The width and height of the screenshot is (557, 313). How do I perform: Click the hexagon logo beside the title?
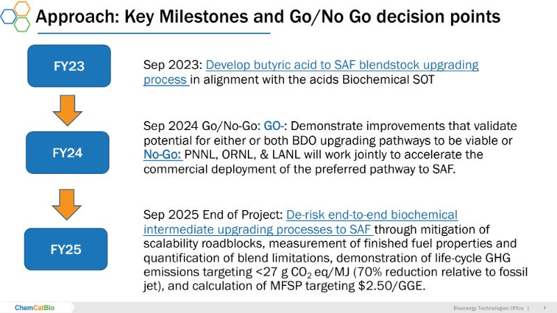coord(15,16)
